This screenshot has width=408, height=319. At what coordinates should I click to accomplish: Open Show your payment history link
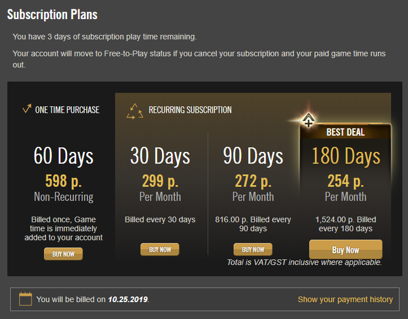click(x=345, y=299)
